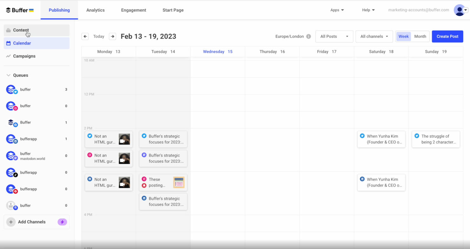Click video thumbnail on Monday Twitter post
The height and width of the screenshot is (249, 470).
[x=124, y=139]
